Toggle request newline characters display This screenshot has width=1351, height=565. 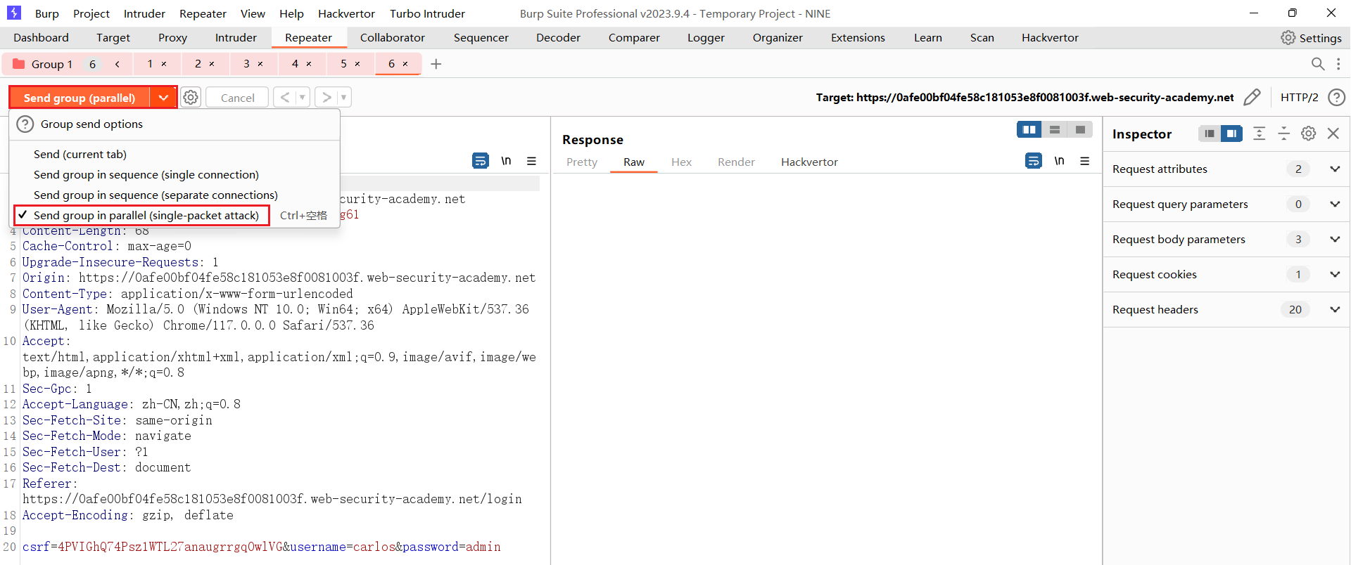[506, 161]
